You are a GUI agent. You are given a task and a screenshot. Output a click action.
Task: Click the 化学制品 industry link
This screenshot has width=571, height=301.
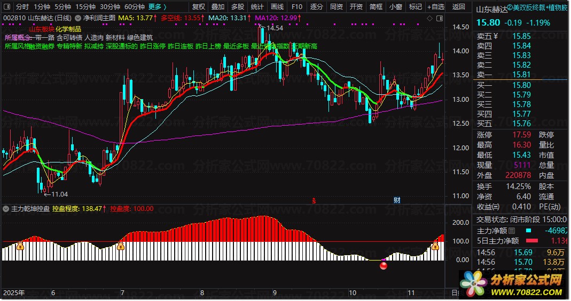coord(68,29)
